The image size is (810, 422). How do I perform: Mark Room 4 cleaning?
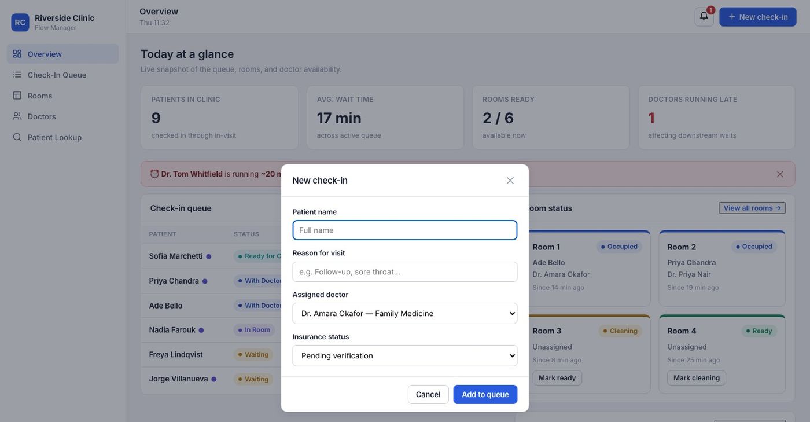(x=697, y=378)
